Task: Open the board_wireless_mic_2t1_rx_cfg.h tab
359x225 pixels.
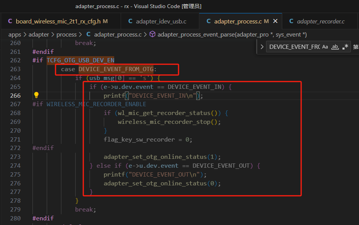Action: coord(61,21)
